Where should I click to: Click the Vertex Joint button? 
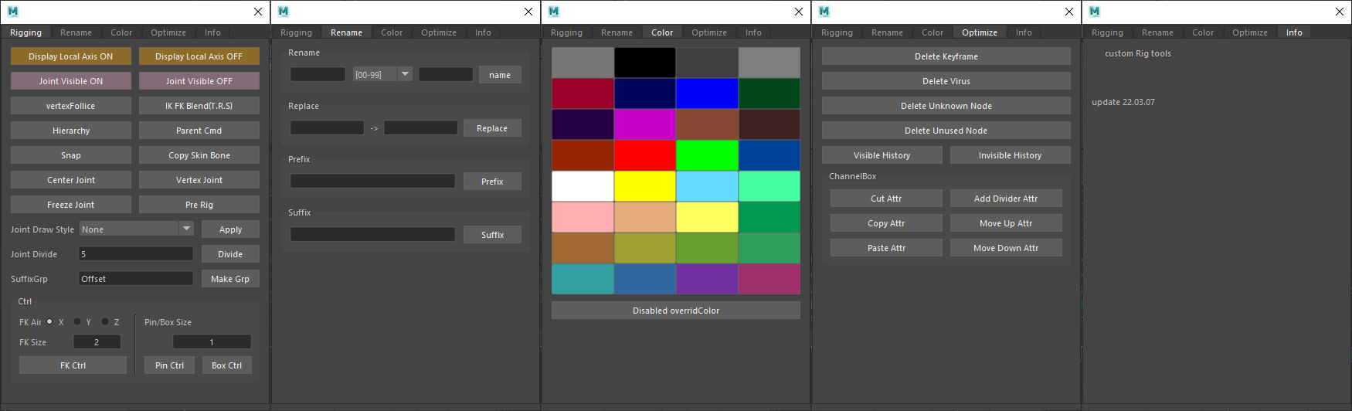(x=199, y=180)
